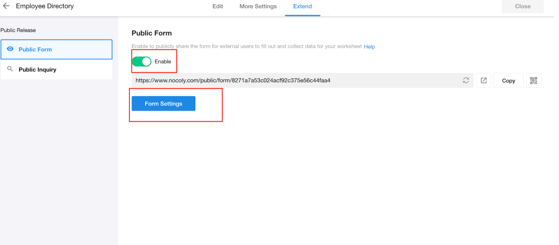The width and height of the screenshot is (559, 245).
Task: Open Form Settings
Action: coord(163,103)
